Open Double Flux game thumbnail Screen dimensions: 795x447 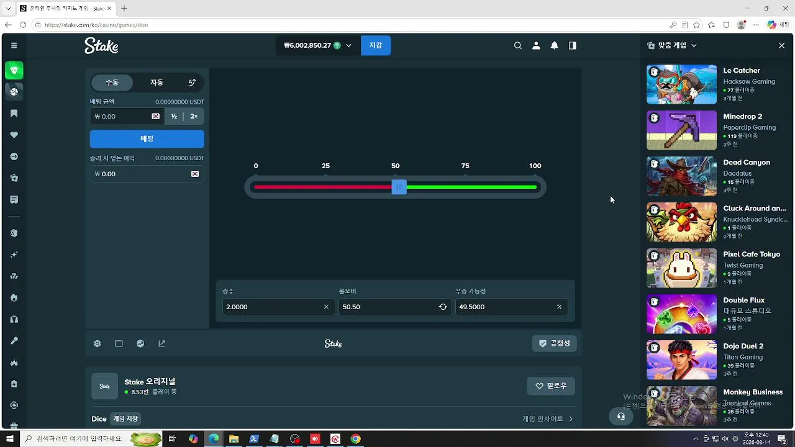tap(681, 314)
